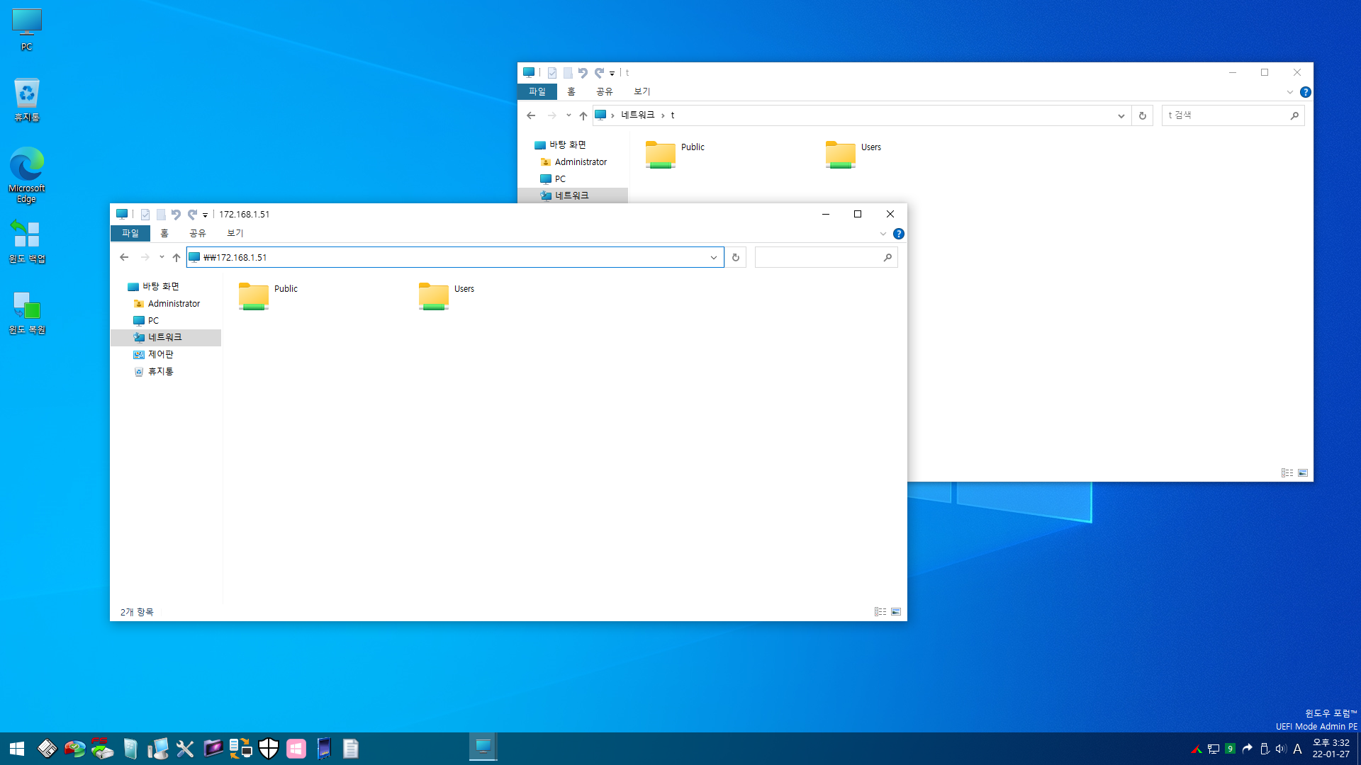Image resolution: width=1361 pixels, height=765 pixels.
Task: Open 파일 tab in 172.168.1.51 window
Action: point(130,233)
